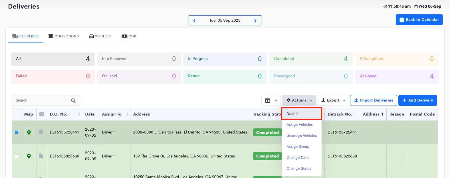Click Detrack No. DET6135725441 cell
Viewport: 450px width, 178px height.
click(x=342, y=132)
